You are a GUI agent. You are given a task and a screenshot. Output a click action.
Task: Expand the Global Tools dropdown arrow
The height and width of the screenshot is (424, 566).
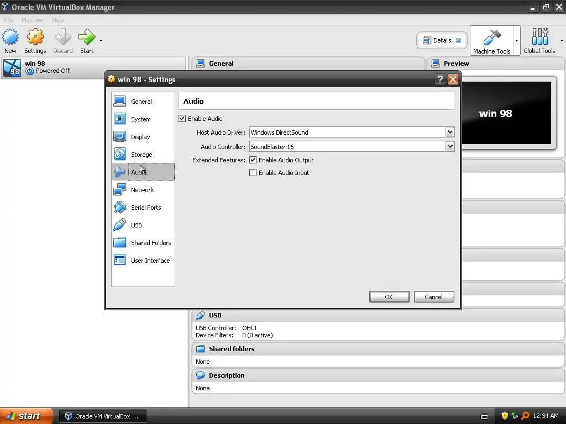point(562,40)
